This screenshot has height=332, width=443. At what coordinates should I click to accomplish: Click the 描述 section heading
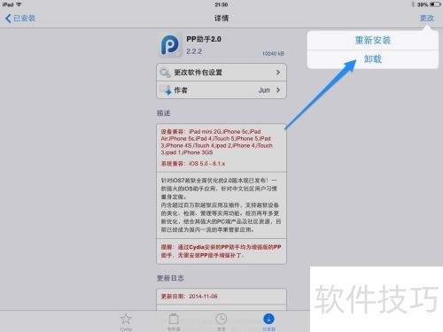pyautogui.click(x=164, y=113)
